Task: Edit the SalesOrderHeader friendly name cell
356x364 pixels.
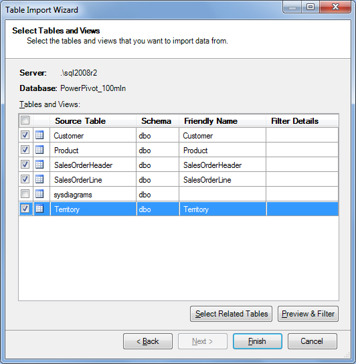Action: 222,165
